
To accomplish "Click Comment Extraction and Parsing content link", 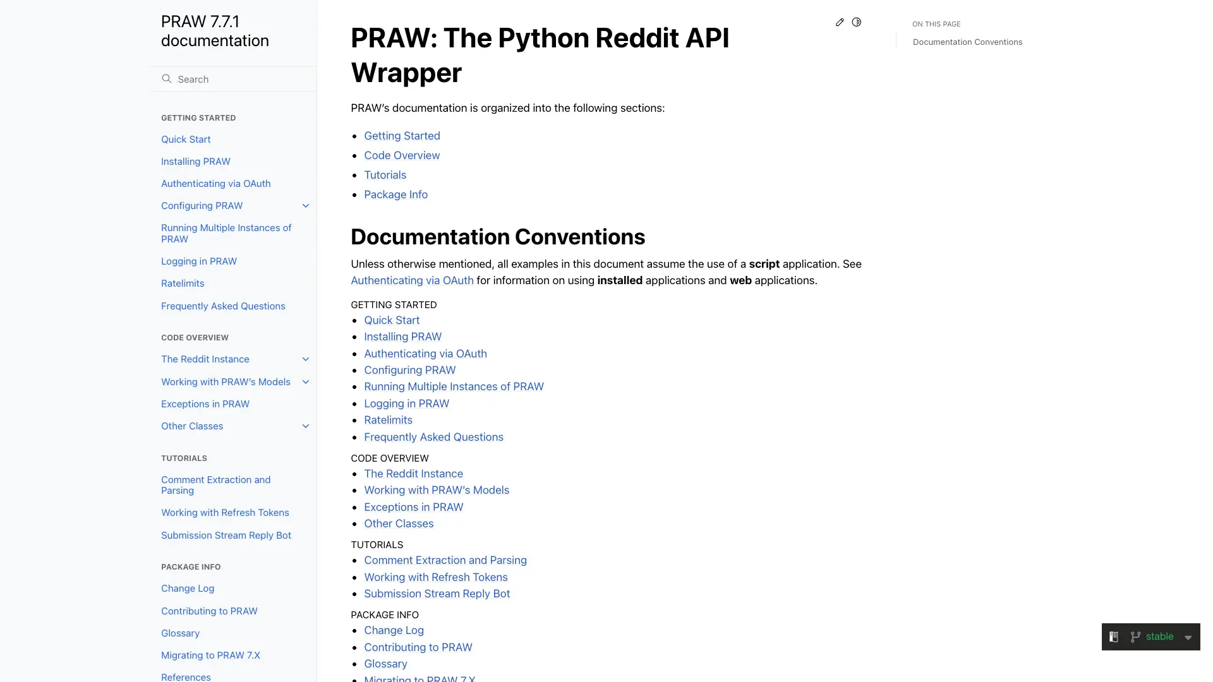I will (445, 560).
